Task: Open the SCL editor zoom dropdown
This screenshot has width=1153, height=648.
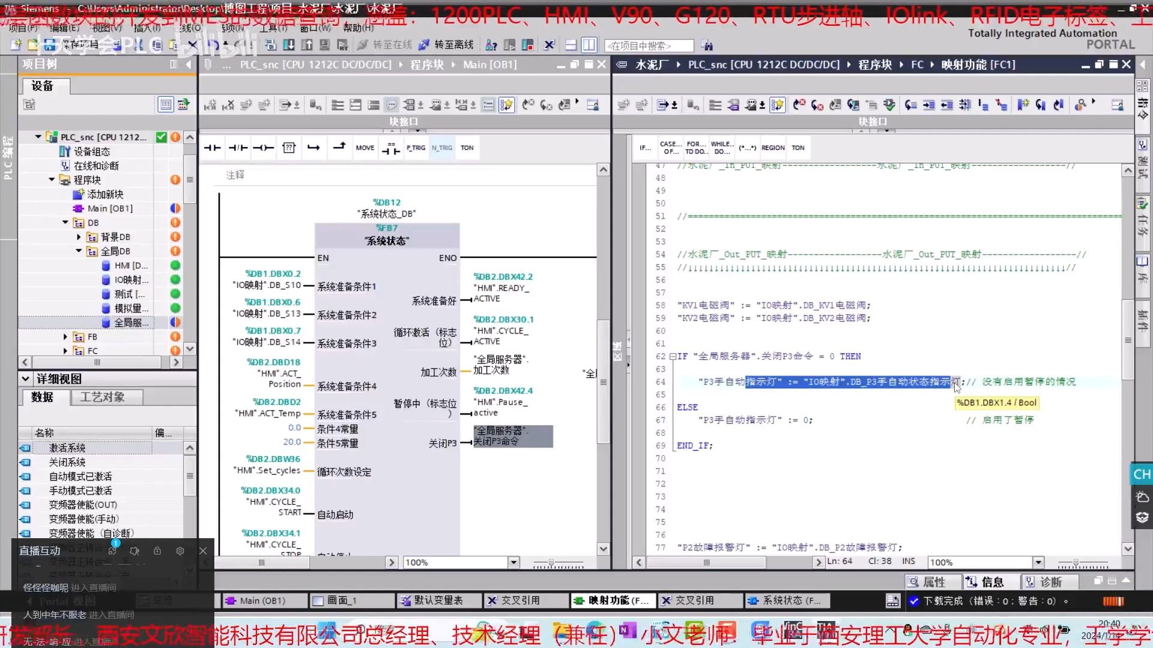Action: (1038, 562)
